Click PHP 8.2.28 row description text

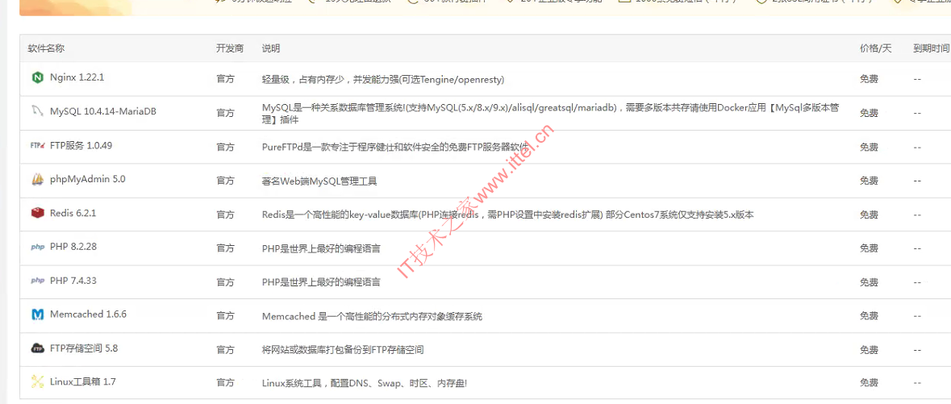point(322,248)
